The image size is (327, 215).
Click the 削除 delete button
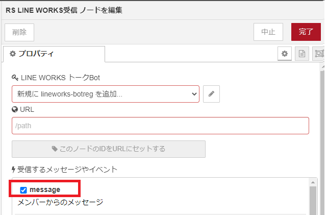(19, 32)
